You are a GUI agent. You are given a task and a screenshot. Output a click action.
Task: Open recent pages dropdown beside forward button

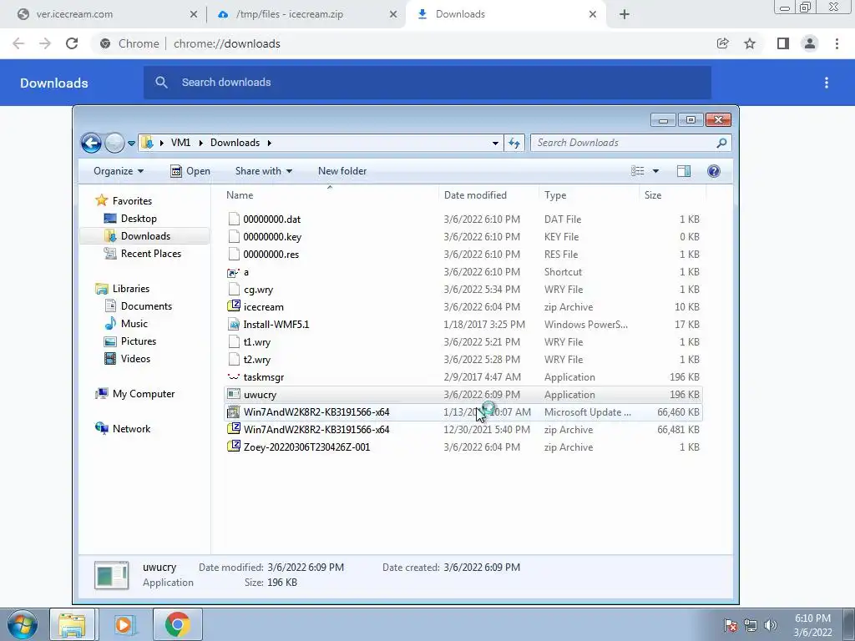[131, 144]
